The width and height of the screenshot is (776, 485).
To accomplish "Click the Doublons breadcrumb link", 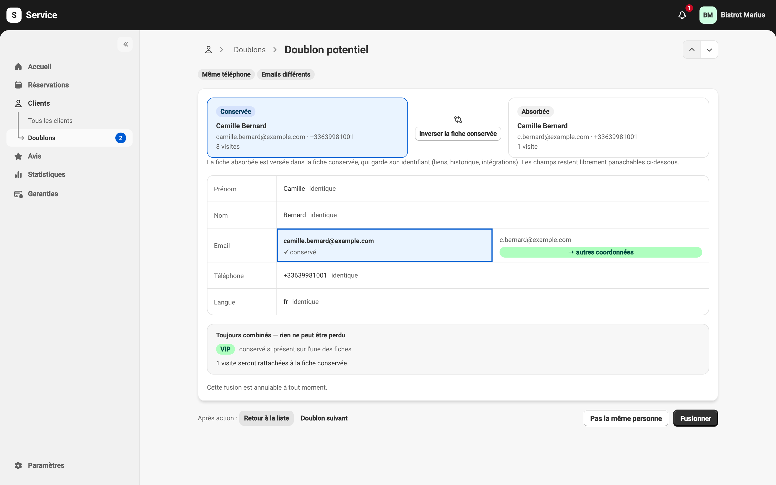I will coord(250,50).
